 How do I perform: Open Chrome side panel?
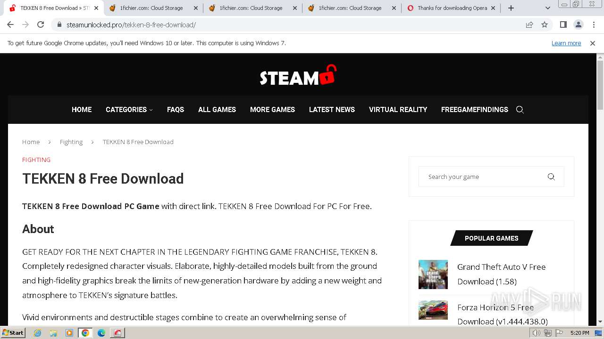pos(563,24)
